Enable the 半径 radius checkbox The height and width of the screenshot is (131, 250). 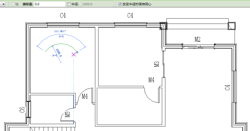point(69,4)
